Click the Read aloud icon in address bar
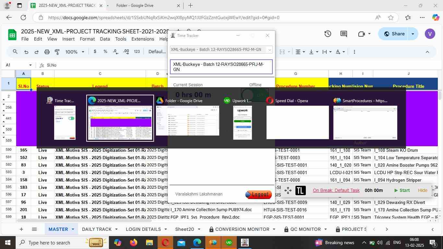Viewport: 443px width, 249px height. click(378, 18)
